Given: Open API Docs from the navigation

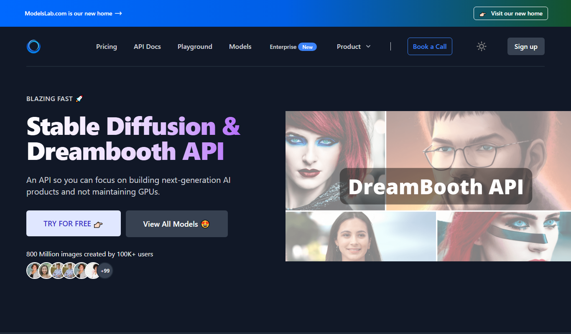Looking at the screenshot, I should (147, 46).
